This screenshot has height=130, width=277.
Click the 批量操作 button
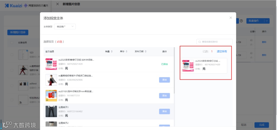pyautogui.click(x=254, y=21)
